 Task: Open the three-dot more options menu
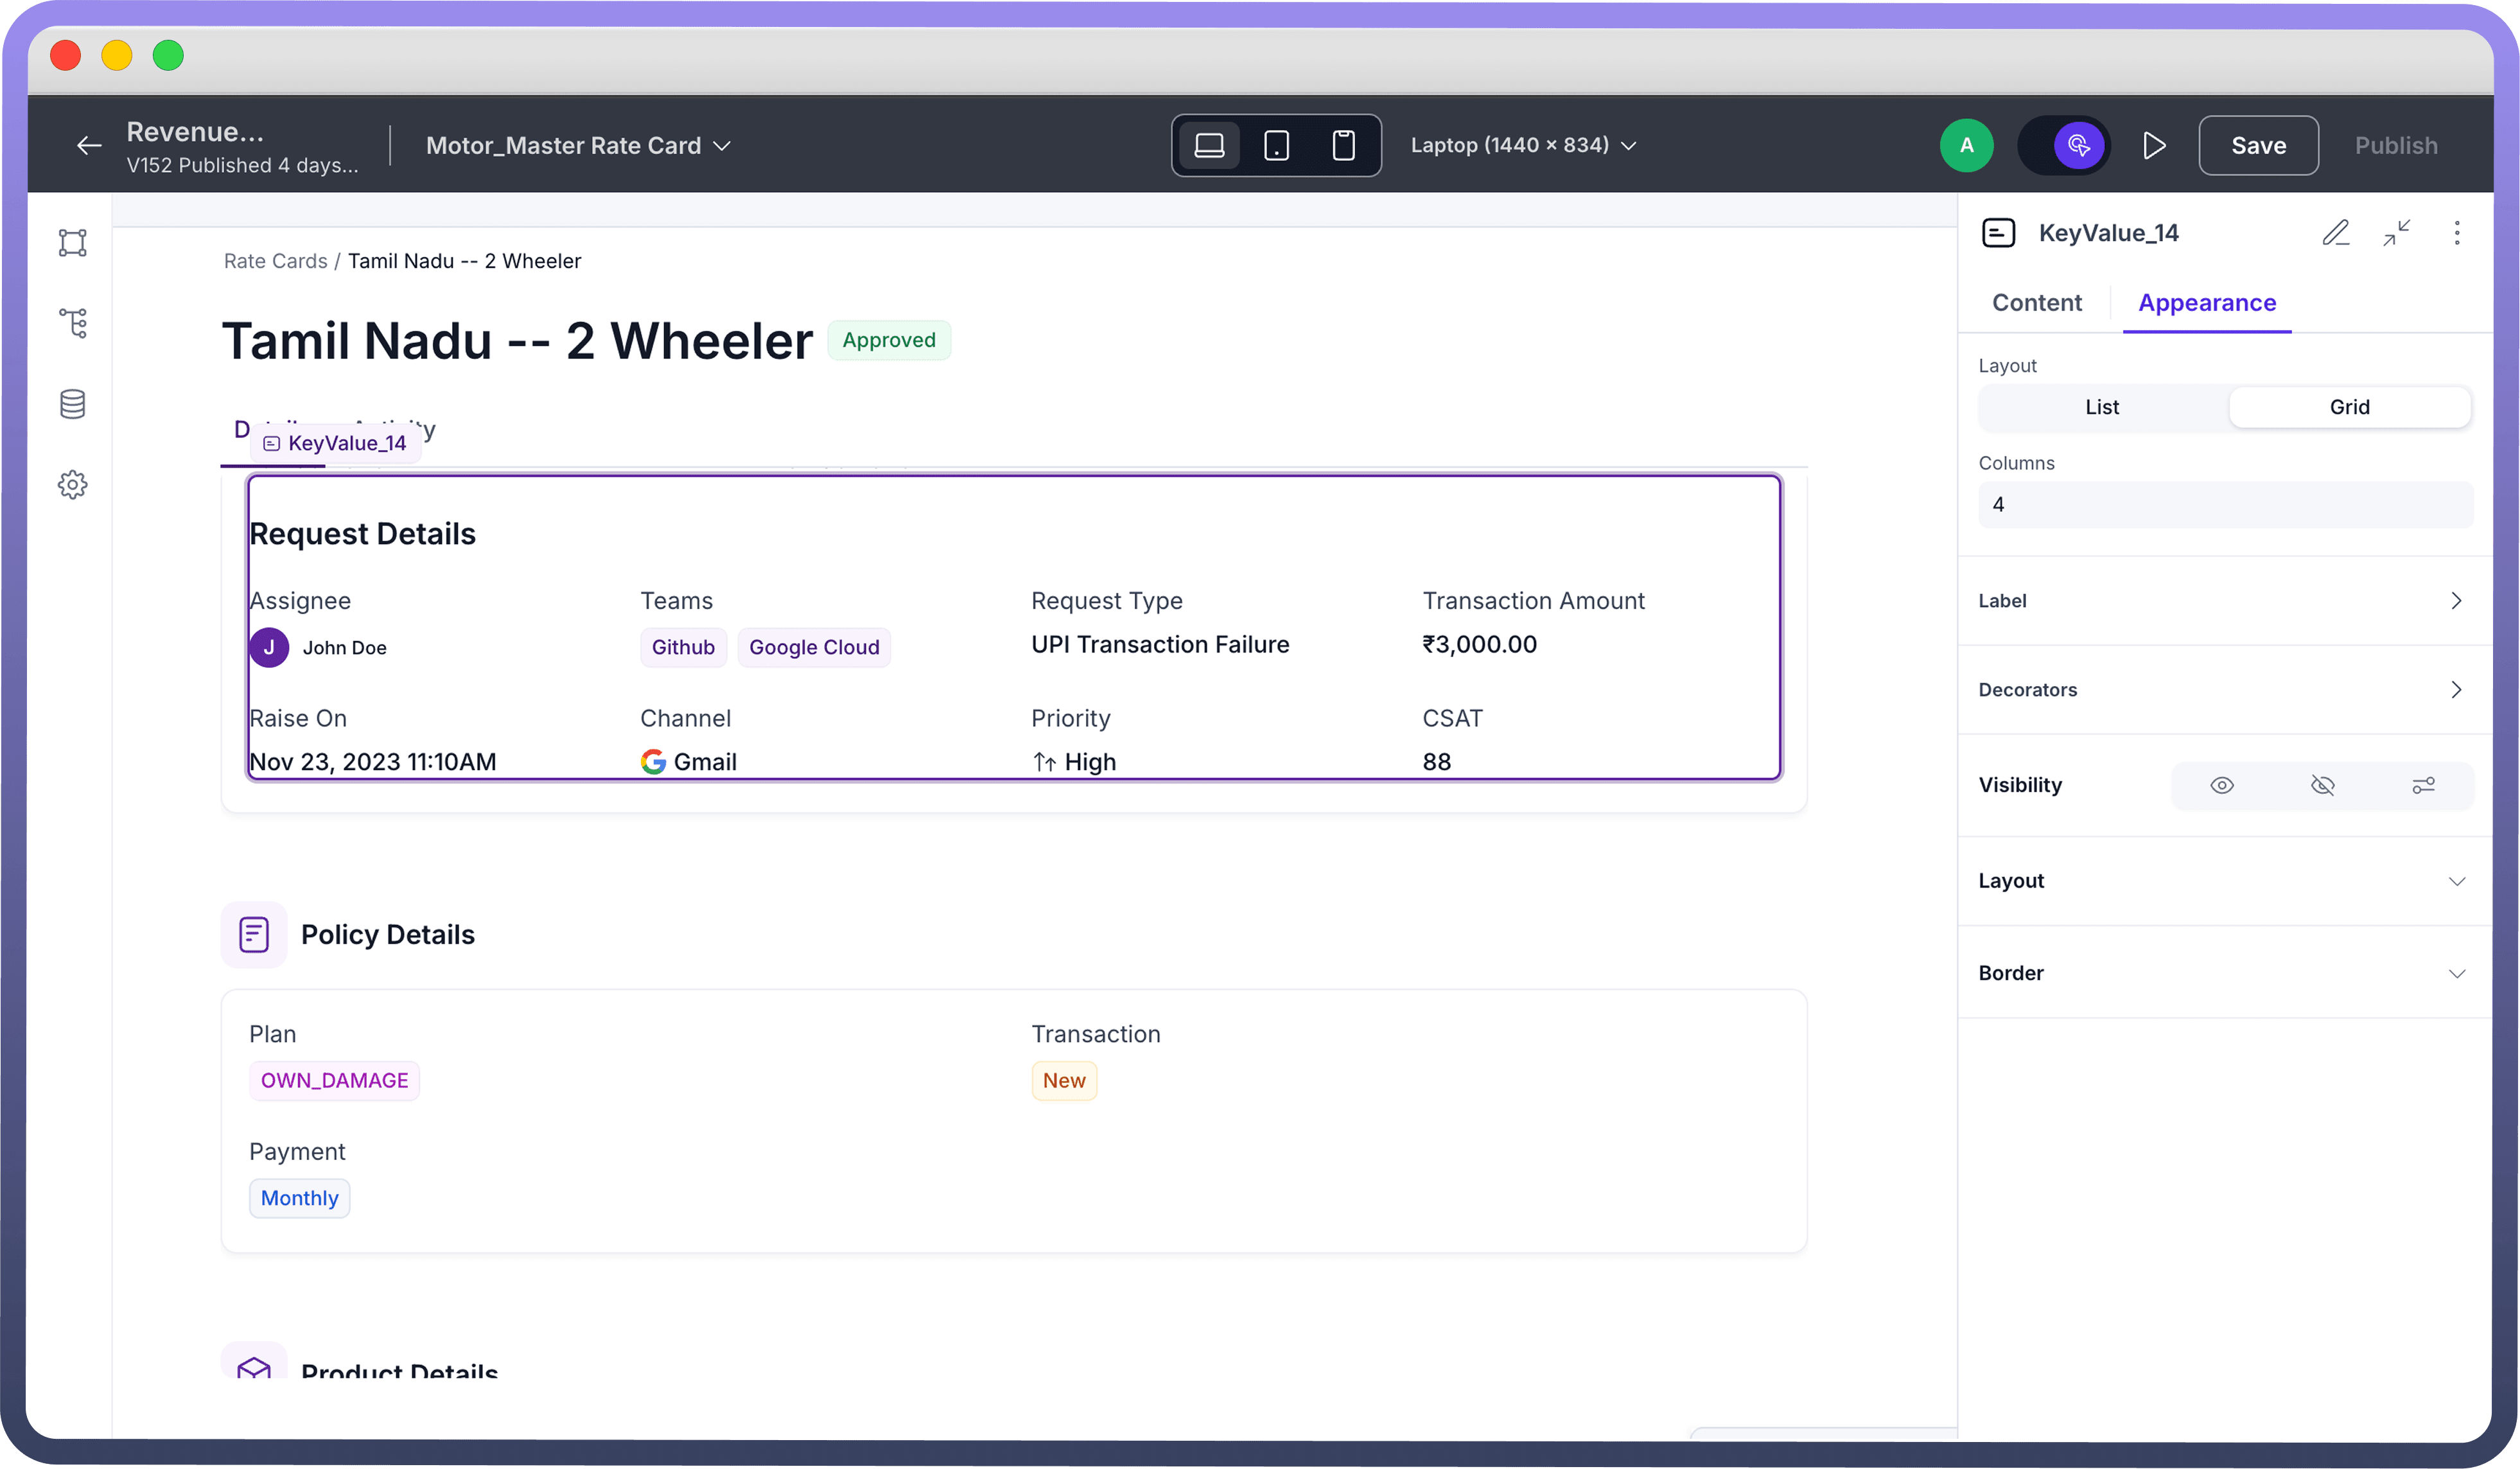tap(2456, 233)
